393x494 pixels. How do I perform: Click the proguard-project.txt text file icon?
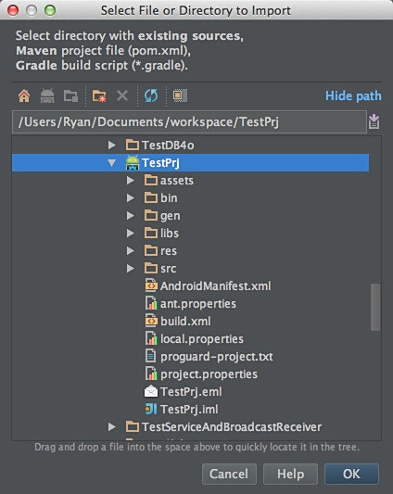point(151,356)
